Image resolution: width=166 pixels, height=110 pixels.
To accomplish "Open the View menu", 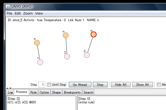I will 39,13.
